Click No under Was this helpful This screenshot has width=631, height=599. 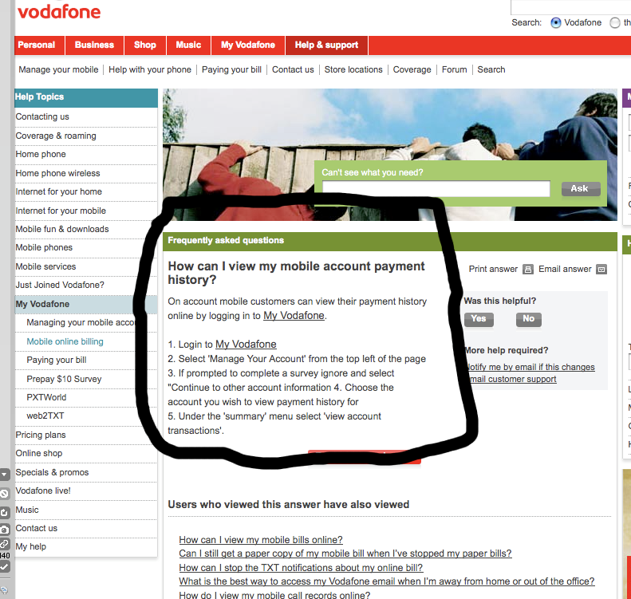coord(528,319)
